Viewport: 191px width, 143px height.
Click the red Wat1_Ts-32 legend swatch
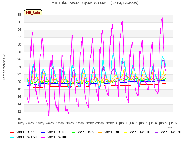pyautogui.click(x=12, y=132)
